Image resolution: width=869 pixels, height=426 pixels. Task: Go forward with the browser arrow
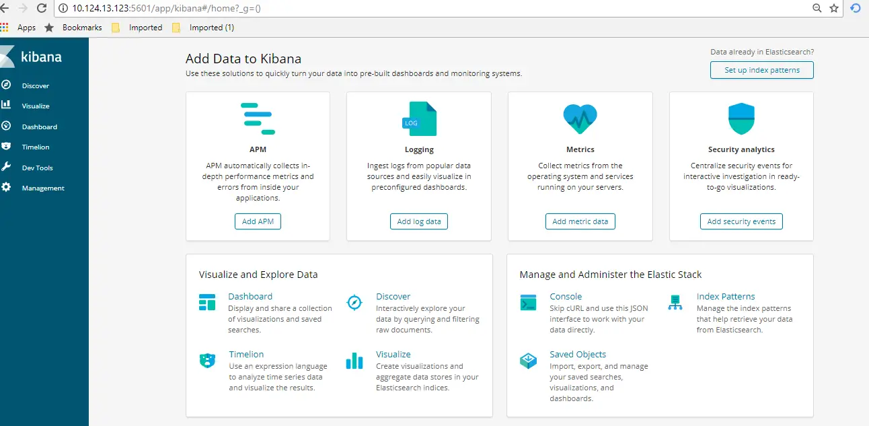[23, 8]
